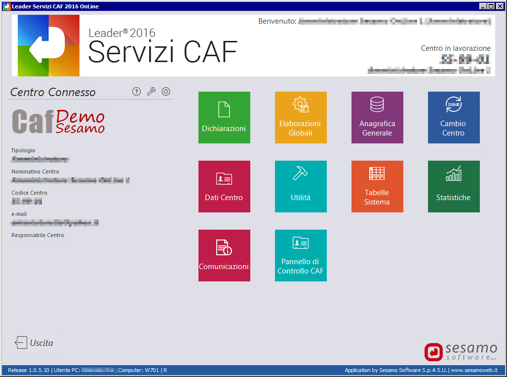The height and width of the screenshot is (377, 507).
Task: Click the Centro Connesso heading
Action: tap(53, 92)
